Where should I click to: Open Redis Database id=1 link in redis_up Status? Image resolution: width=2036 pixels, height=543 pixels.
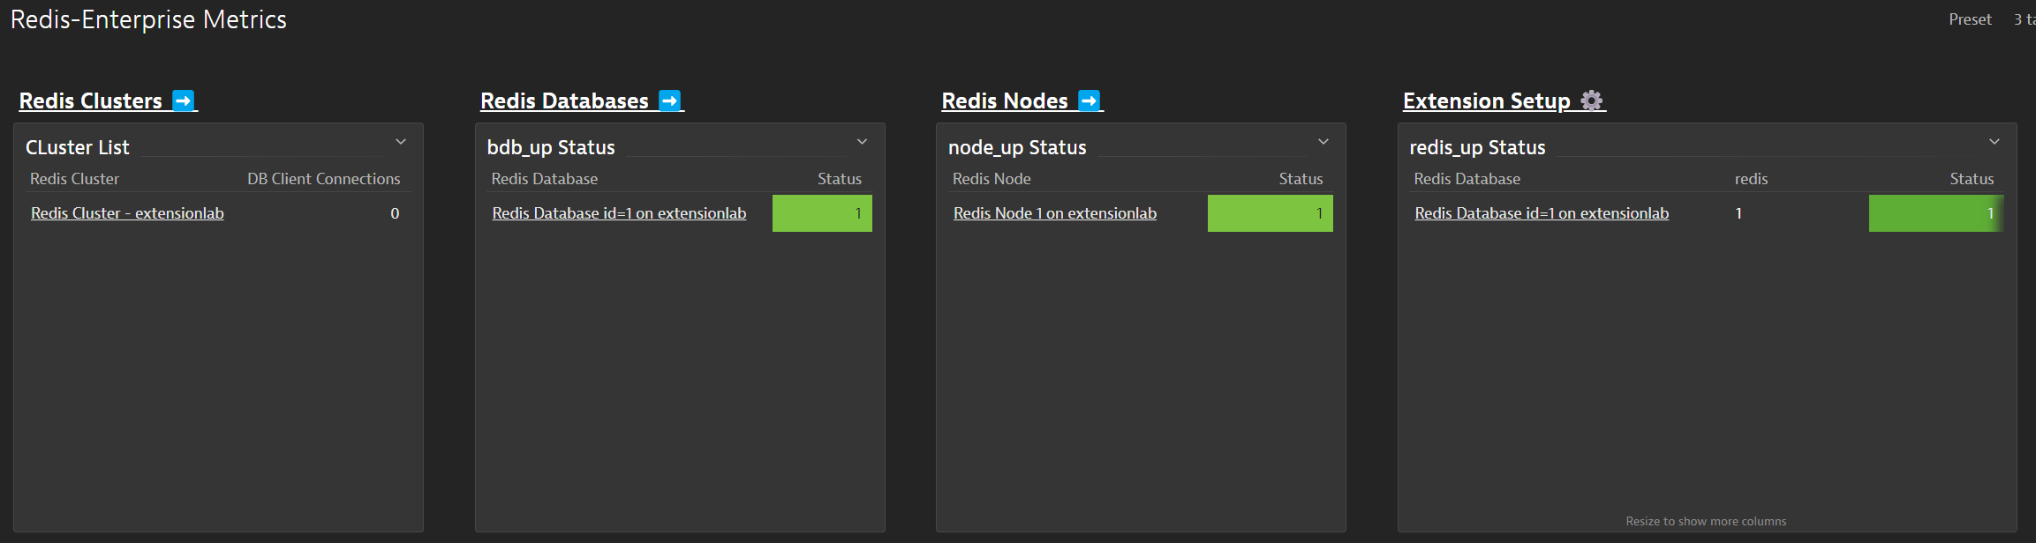[1542, 213]
